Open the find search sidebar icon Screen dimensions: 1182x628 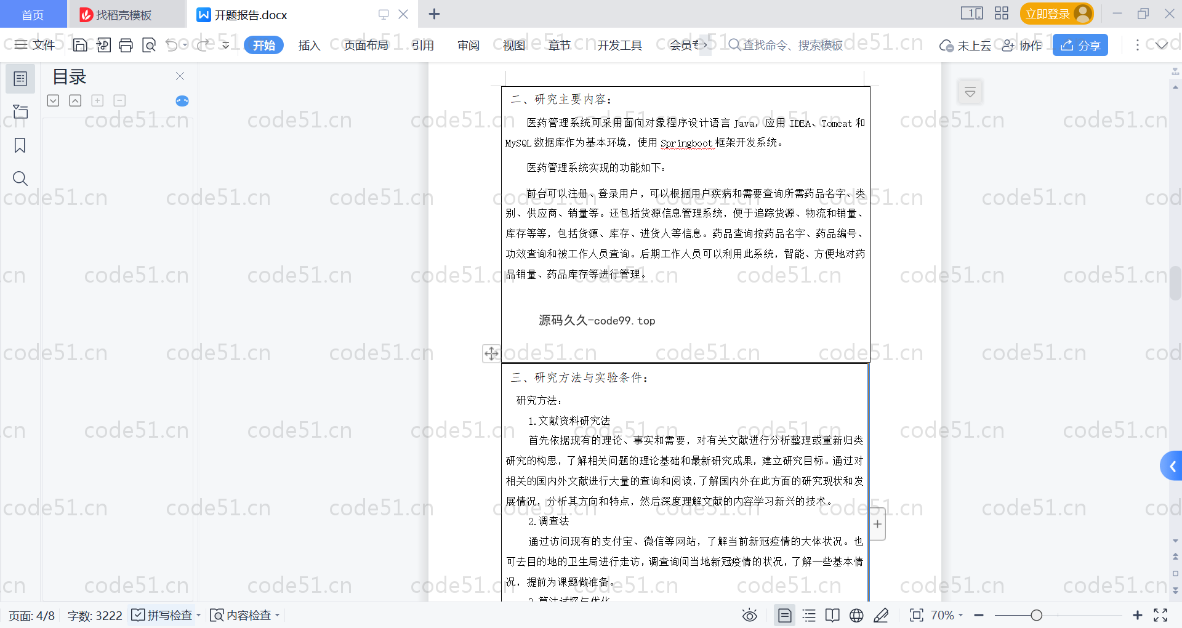coord(20,179)
